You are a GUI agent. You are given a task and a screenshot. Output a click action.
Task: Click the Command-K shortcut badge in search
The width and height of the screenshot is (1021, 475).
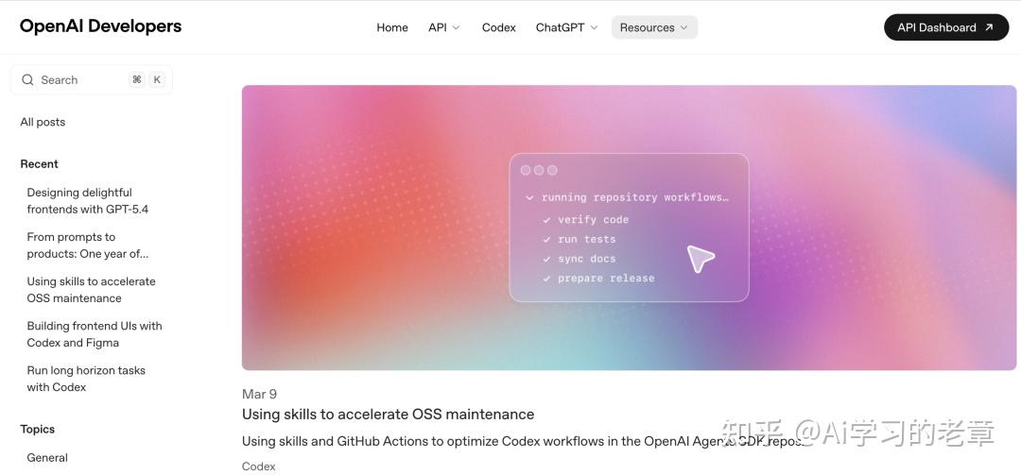(x=147, y=80)
